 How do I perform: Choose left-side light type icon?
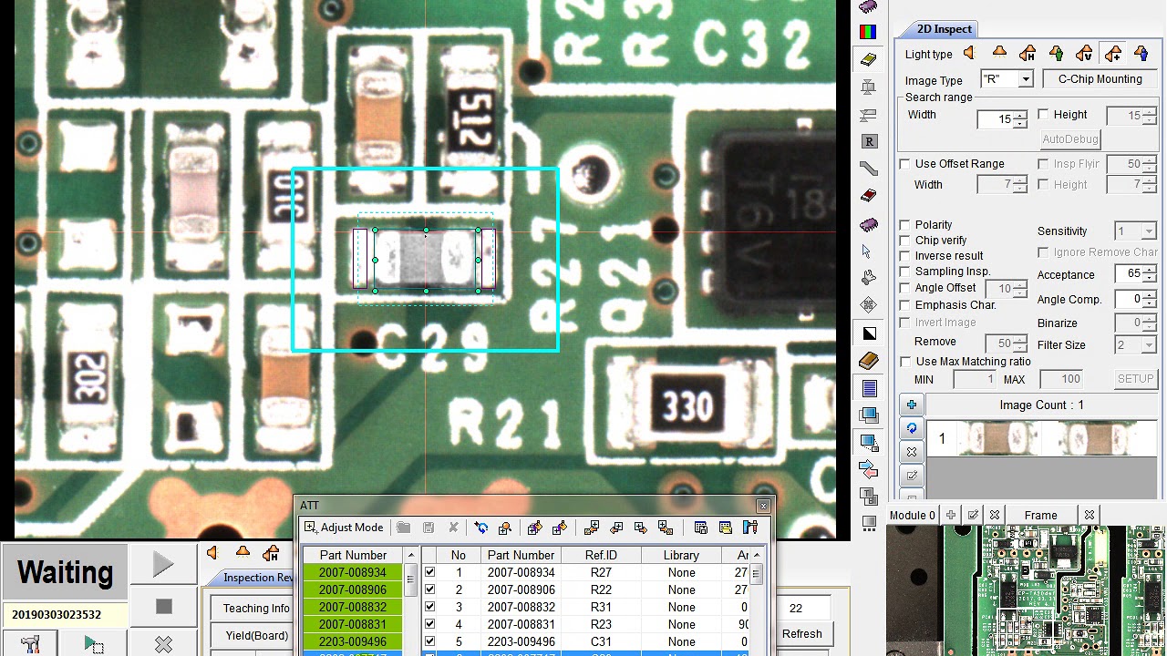969,54
